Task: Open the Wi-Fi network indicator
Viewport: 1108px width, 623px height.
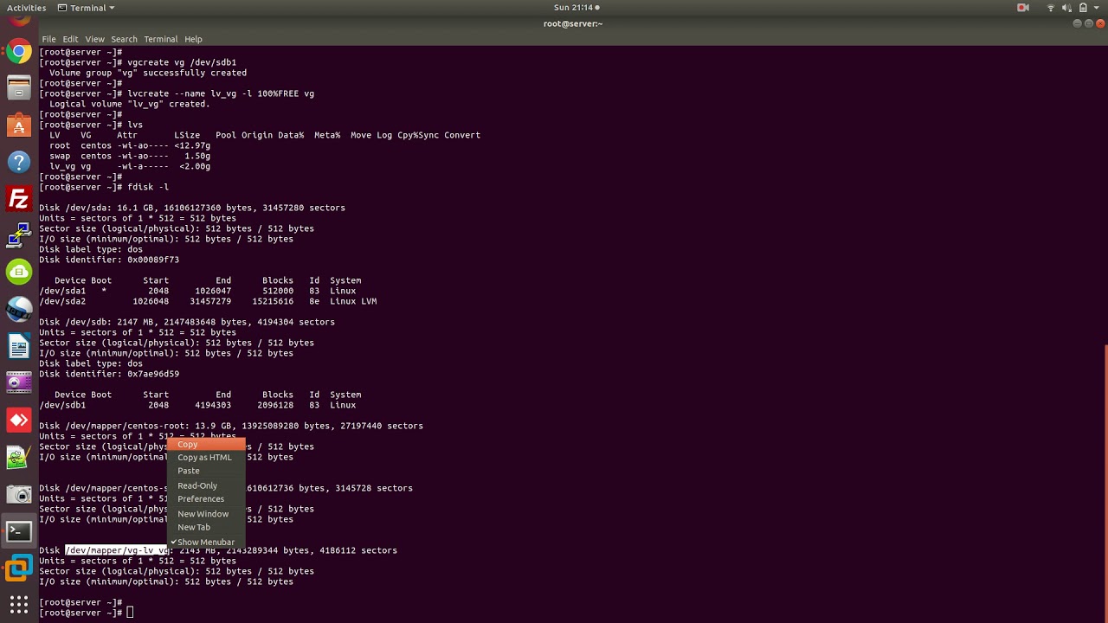Action: [1051, 8]
